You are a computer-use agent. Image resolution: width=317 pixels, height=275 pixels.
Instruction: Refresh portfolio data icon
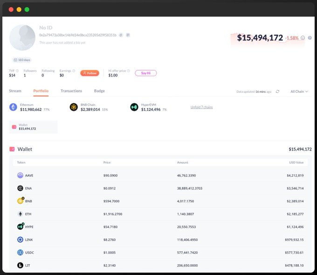[x=277, y=91]
